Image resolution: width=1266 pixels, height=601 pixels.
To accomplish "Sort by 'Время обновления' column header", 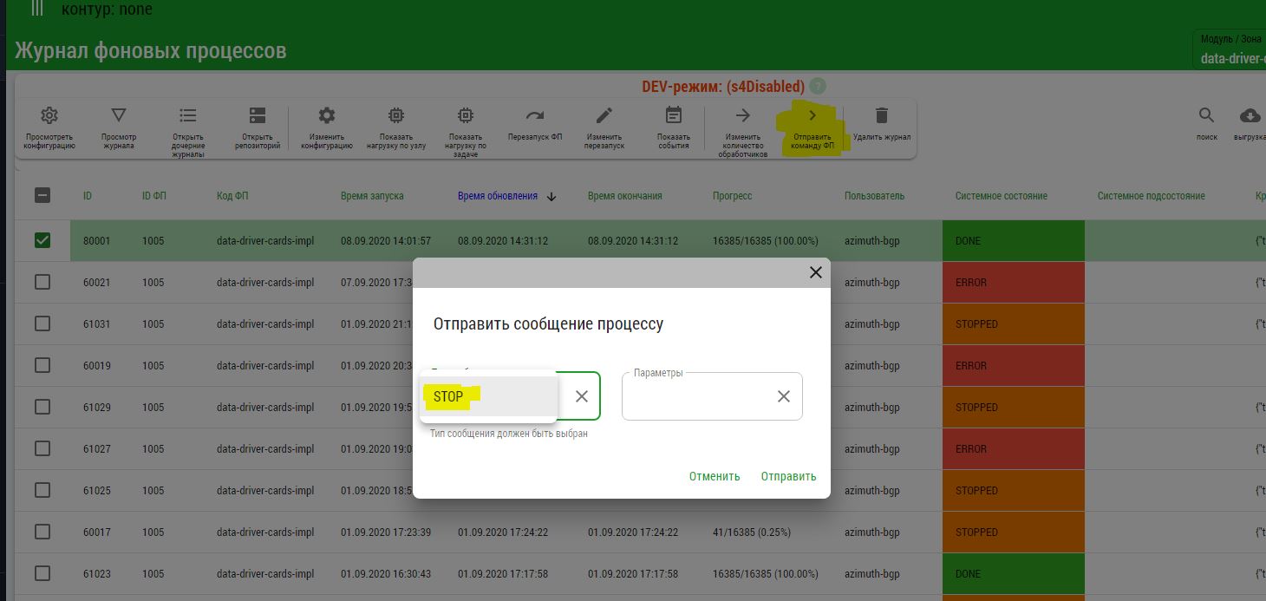I will 498,196.
